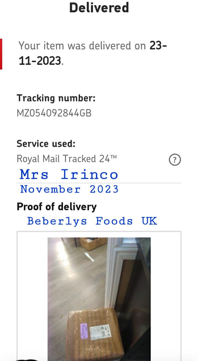Select the tracking number MZ054092844GB
Viewport: 198px width, 361px height.
[54, 113]
